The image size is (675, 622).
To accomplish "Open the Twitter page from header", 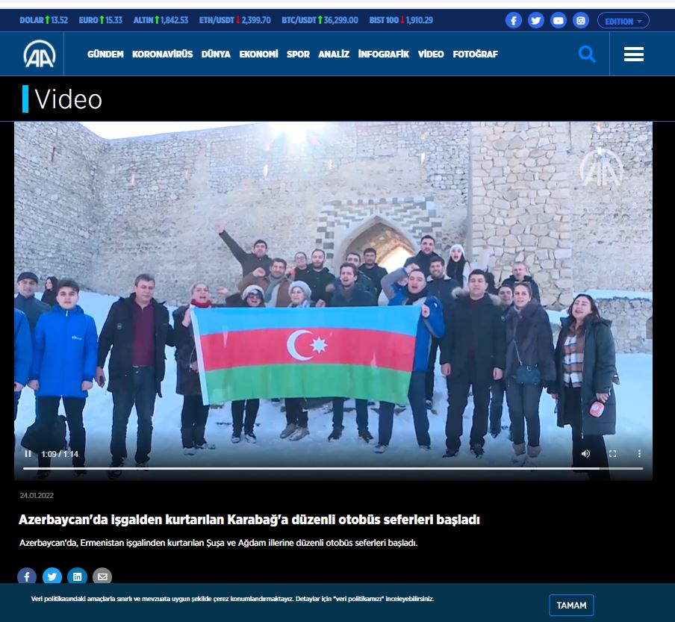I will click(536, 21).
